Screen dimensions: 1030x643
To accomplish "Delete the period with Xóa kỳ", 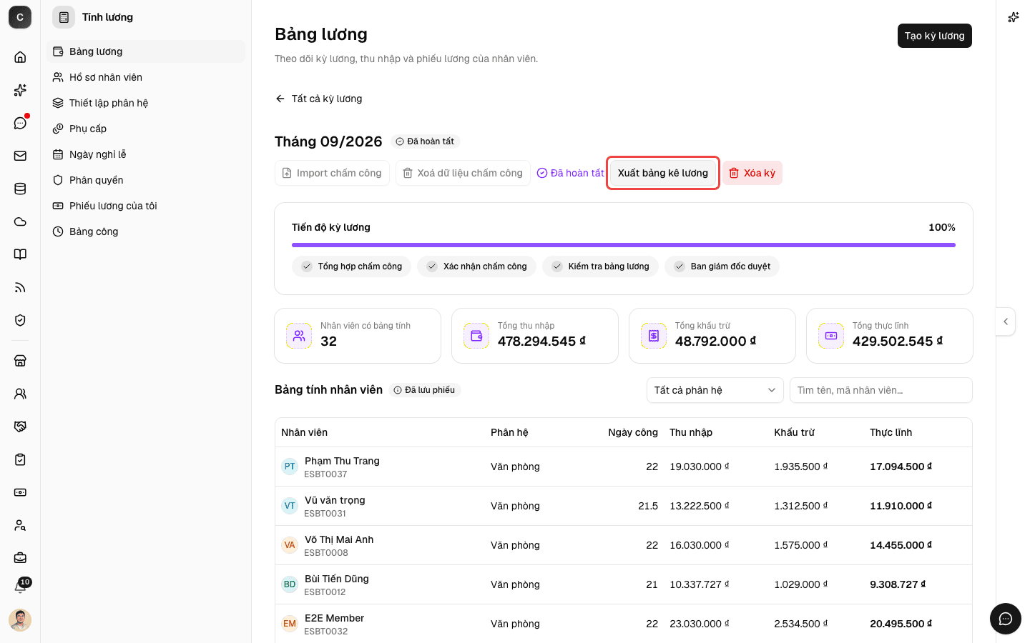I will pyautogui.click(x=752, y=173).
